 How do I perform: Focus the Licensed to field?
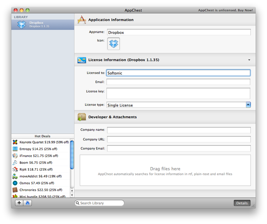point(178,73)
